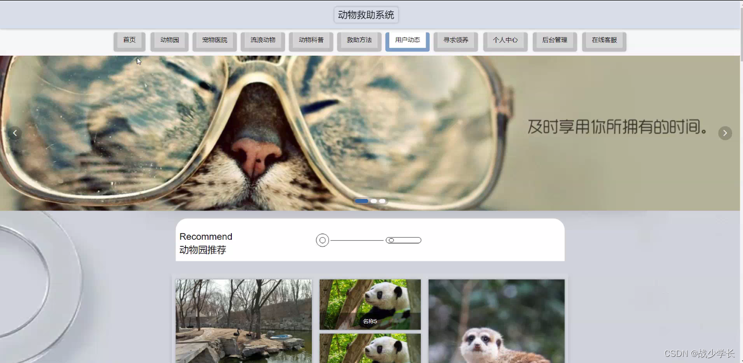Click the 动物园推荐 section heading
This screenshot has height=363, width=743.
203,250
